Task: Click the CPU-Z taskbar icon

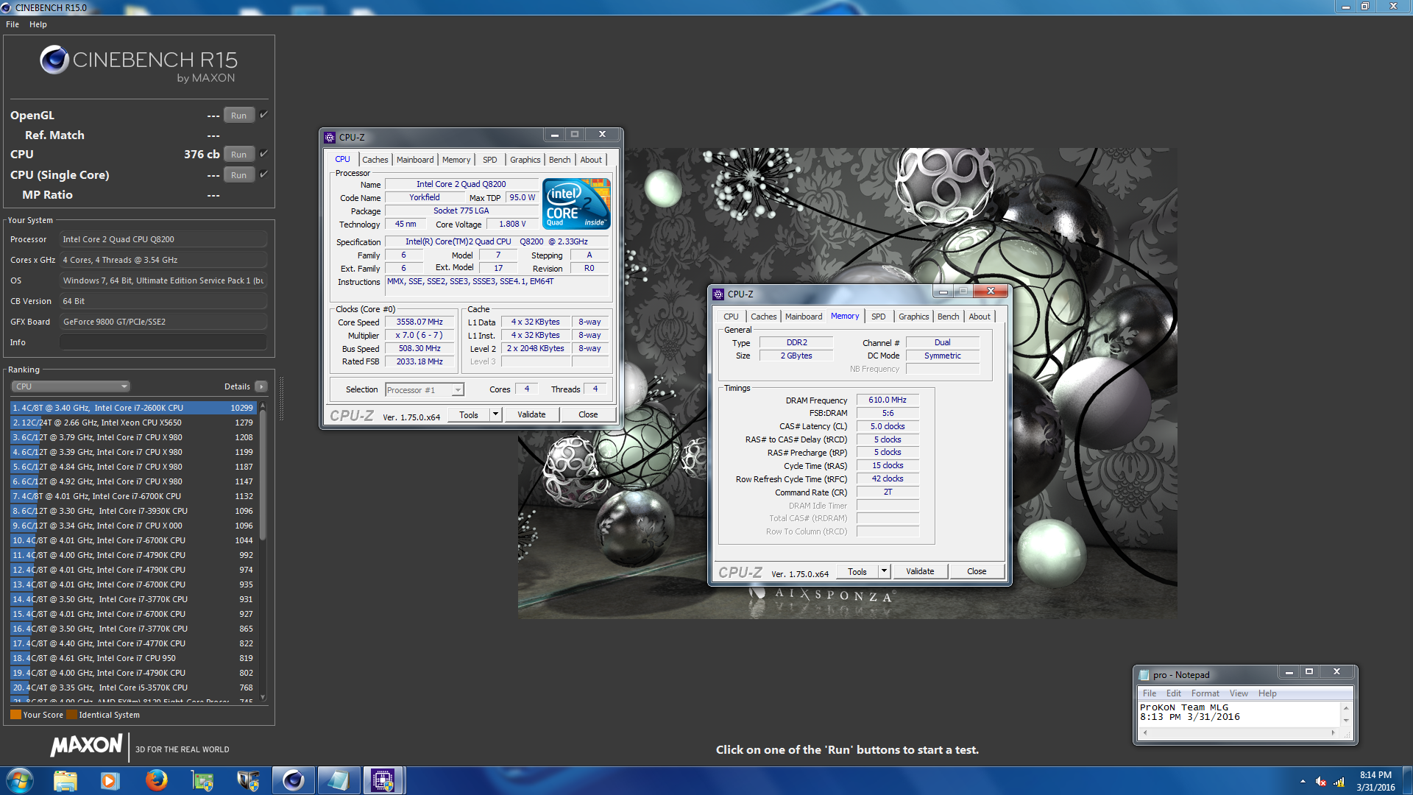Action: click(383, 780)
